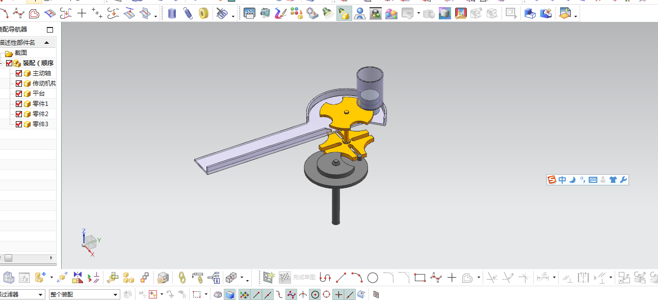This screenshot has width=658, height=300.
Task: Toggle the arc center snap point button
Action: 315,294
